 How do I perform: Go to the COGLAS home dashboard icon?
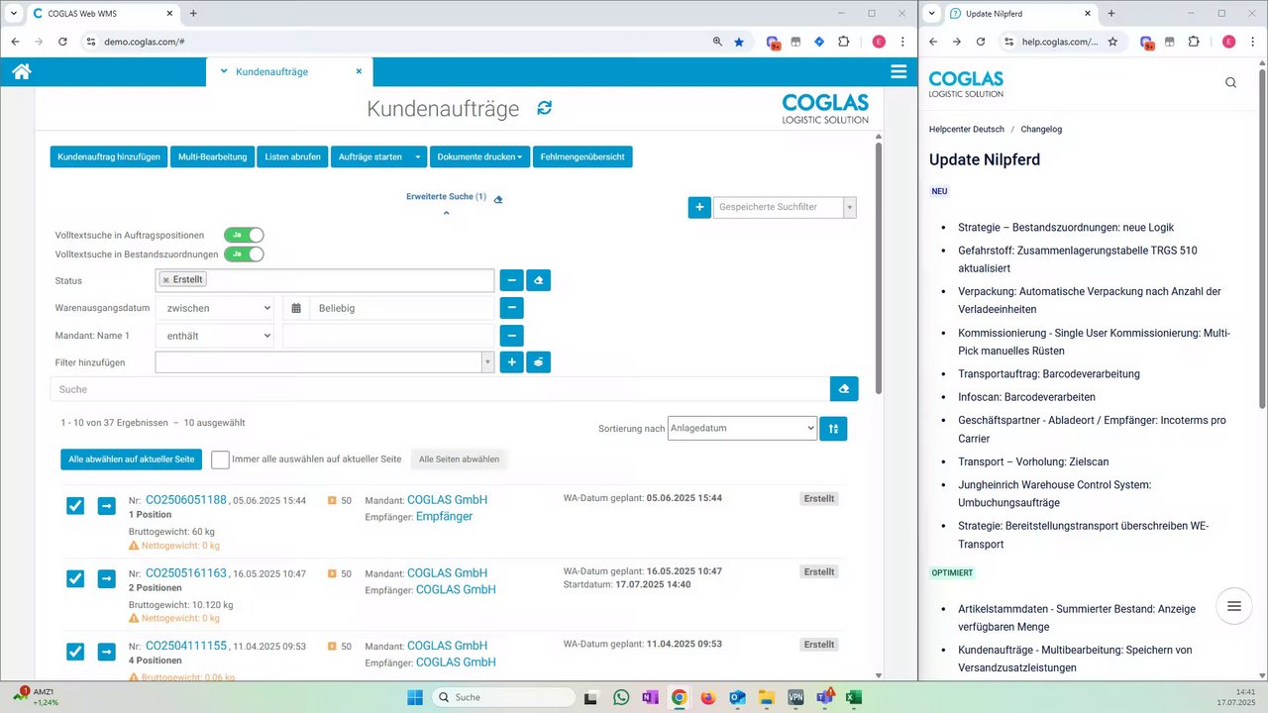(x=21, y=71)
